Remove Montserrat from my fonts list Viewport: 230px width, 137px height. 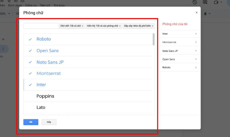coord(196,42)
